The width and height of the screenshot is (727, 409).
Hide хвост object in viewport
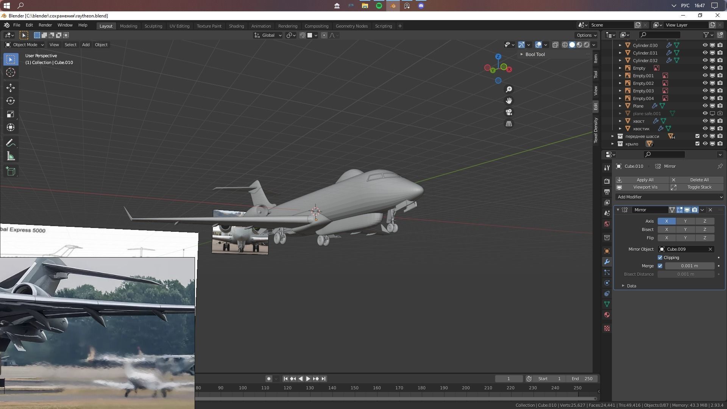click(705, 121)
